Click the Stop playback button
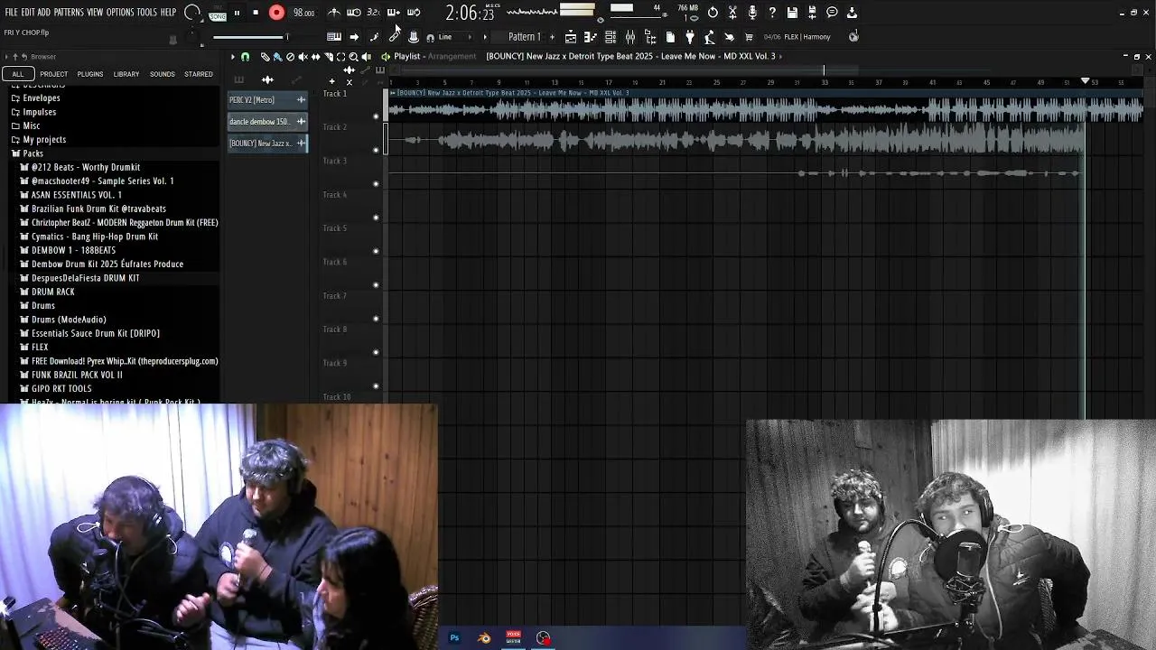 coord(256,13)
